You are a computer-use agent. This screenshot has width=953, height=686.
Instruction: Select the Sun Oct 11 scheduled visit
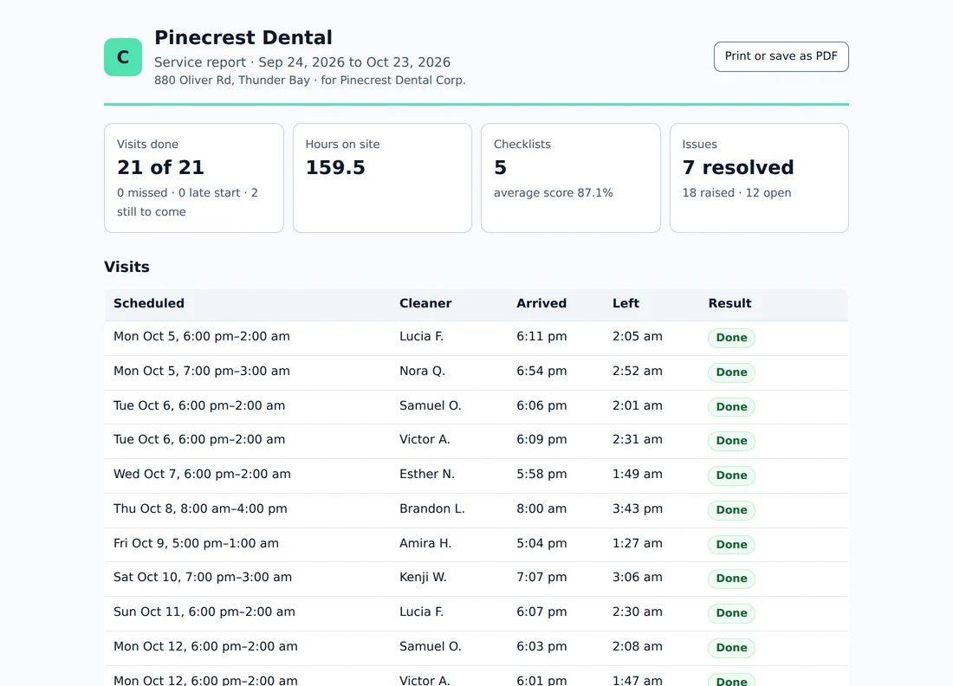click(x=204, y=612)
